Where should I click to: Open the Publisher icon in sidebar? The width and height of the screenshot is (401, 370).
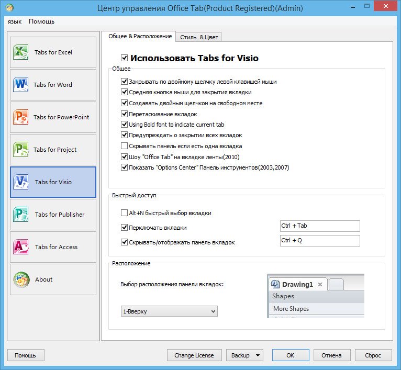[21, 214]
